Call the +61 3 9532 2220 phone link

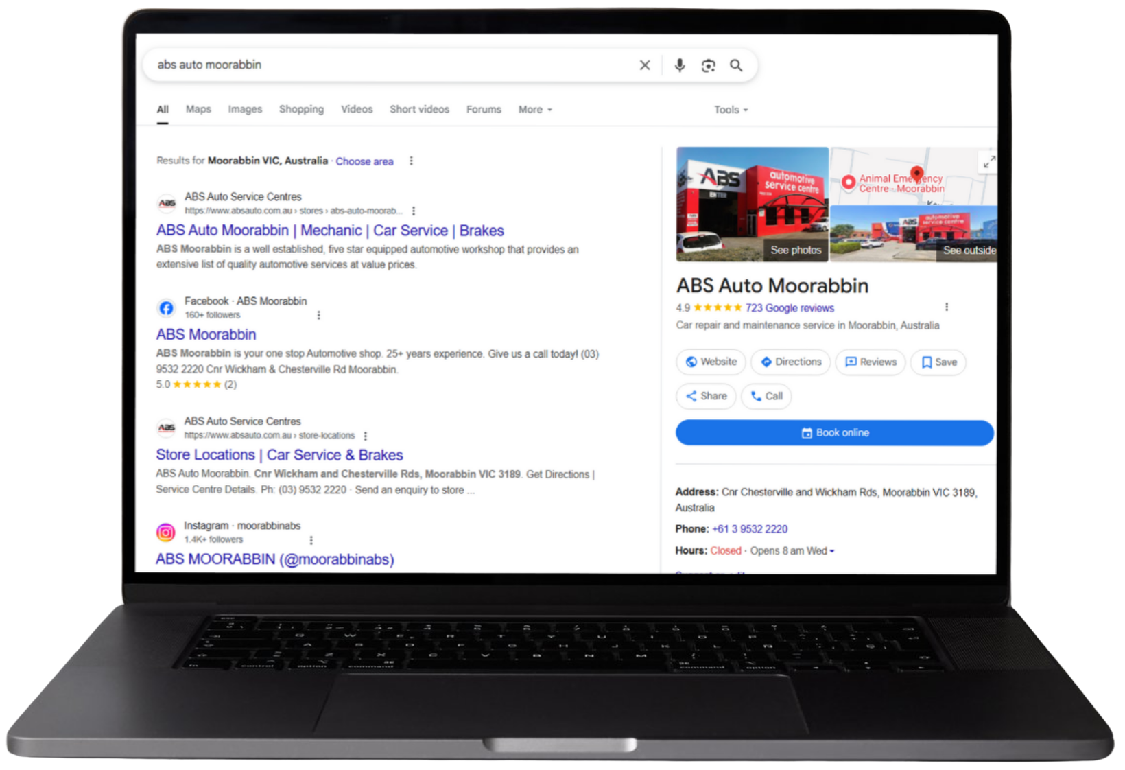[x=750, y=529]
